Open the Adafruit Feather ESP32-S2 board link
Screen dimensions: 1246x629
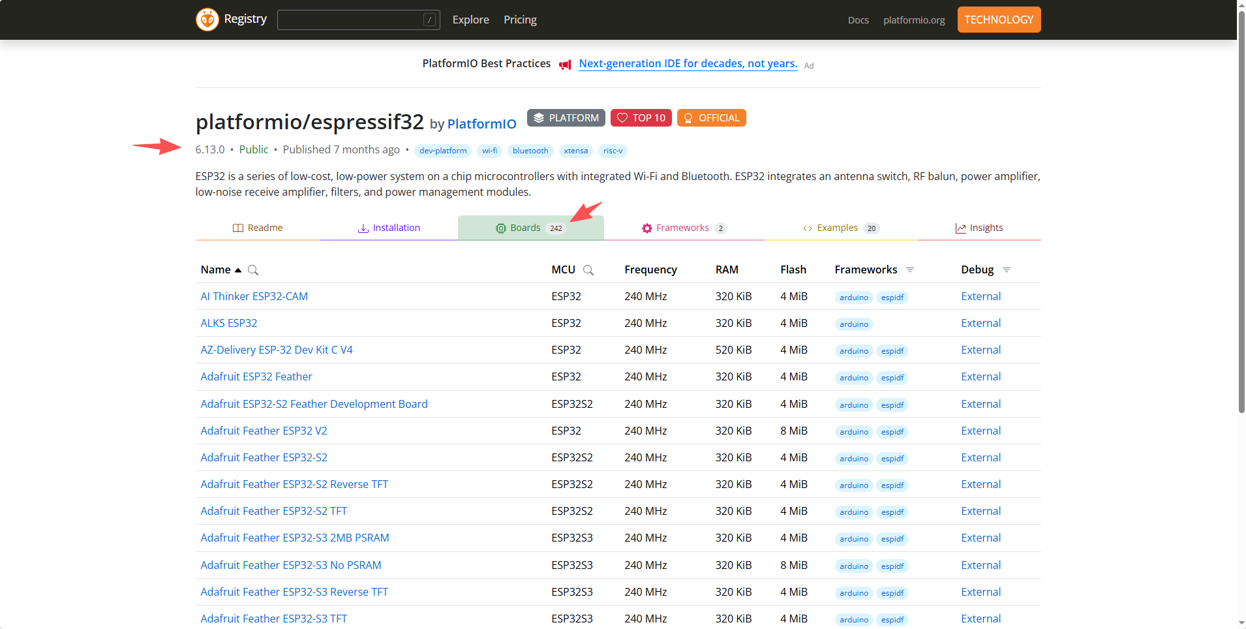click(264, 457)
